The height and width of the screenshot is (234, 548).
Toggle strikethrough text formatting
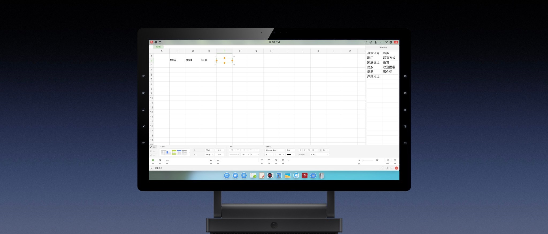pyautogui.click(x=280, y=155)
